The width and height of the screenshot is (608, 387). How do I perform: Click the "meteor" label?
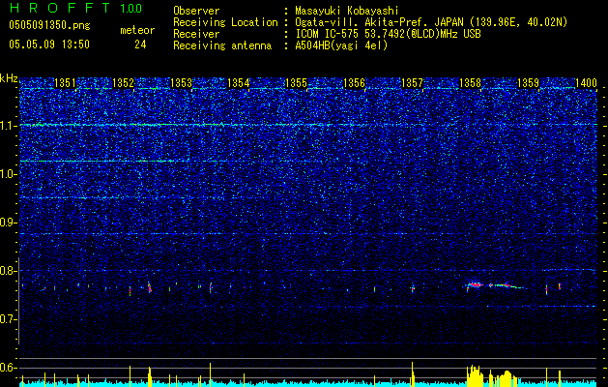pyautogui.click(x=137, y=30)
